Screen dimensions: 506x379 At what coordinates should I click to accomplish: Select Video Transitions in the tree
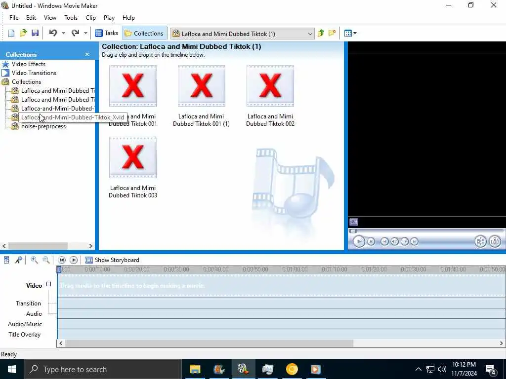[x=34, y=73]
